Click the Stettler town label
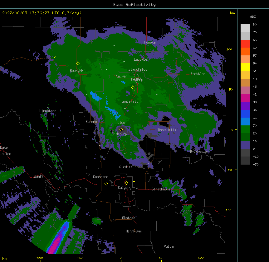Image resolution: width=269 pixels, height=262 pixels. point(198,74)
